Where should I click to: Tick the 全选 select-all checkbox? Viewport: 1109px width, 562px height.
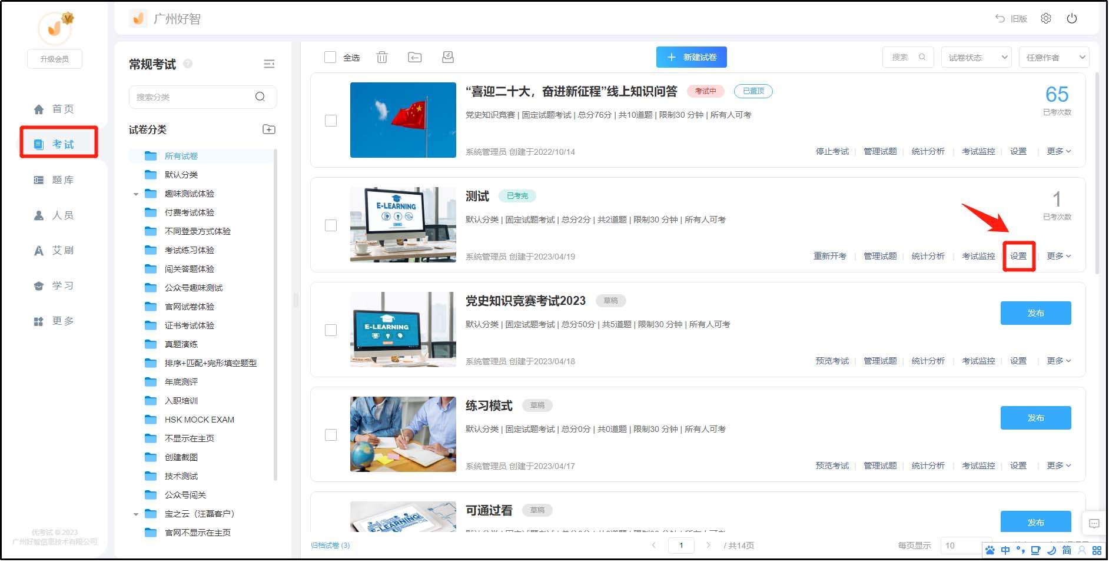coord(331,57)
